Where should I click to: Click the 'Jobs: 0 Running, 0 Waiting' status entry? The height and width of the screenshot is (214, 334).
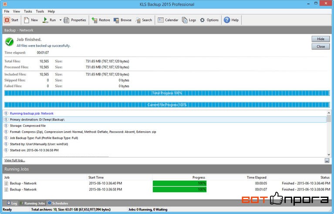148,210
